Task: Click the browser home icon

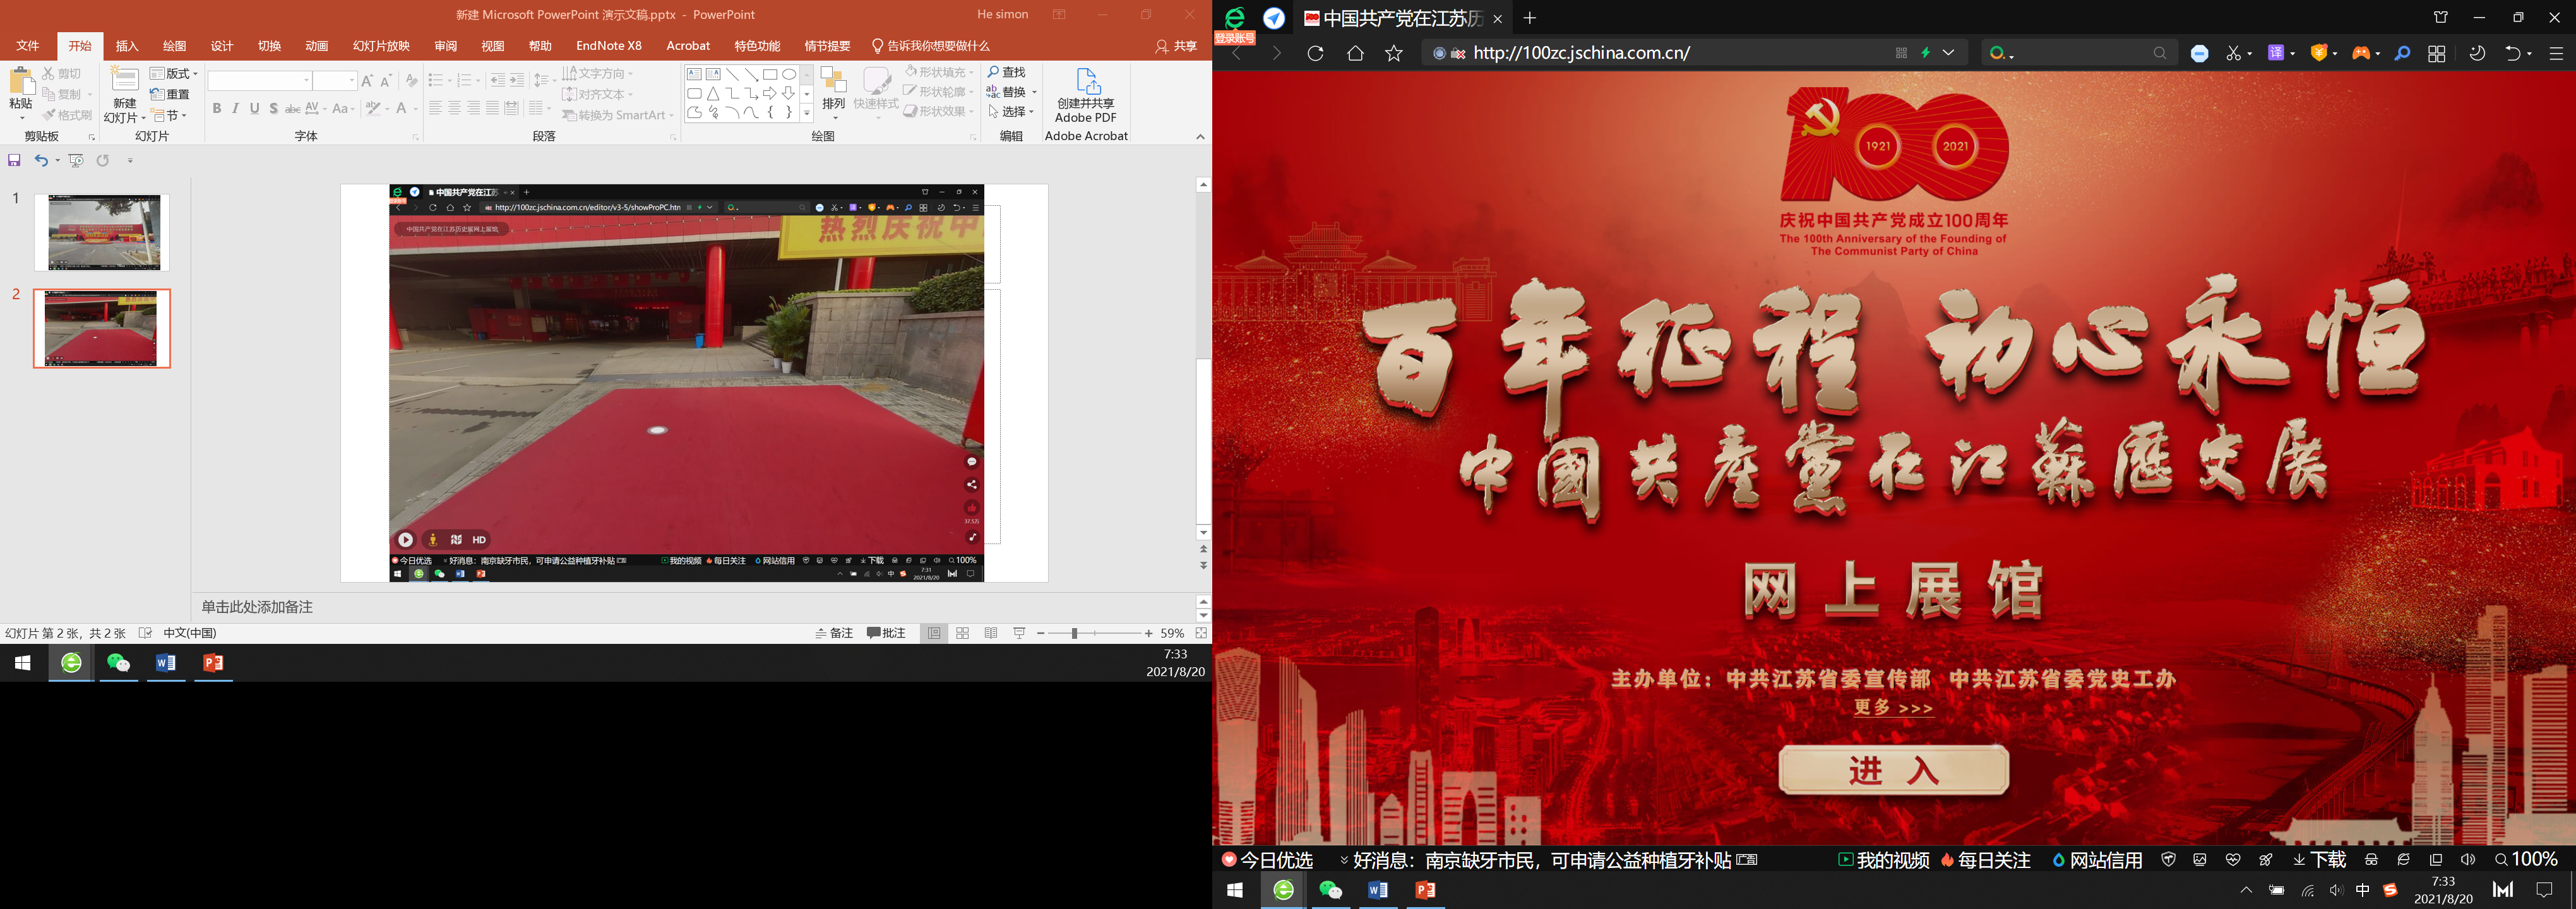Action: 1355,53
